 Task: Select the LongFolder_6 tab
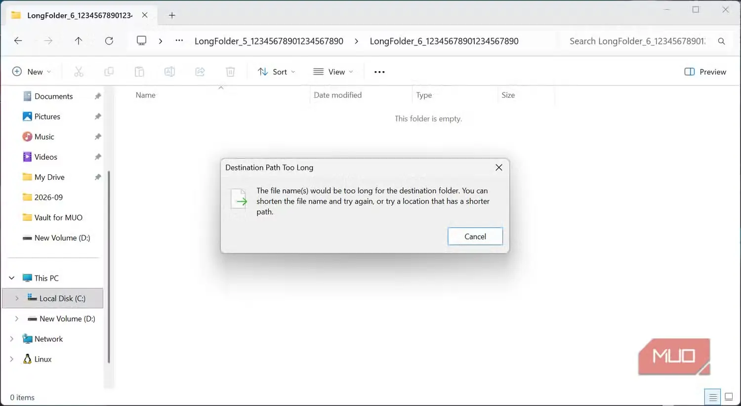pos(80,15)
